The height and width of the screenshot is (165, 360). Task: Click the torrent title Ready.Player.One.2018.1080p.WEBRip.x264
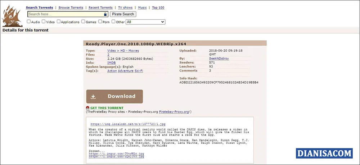pos(136,44)
